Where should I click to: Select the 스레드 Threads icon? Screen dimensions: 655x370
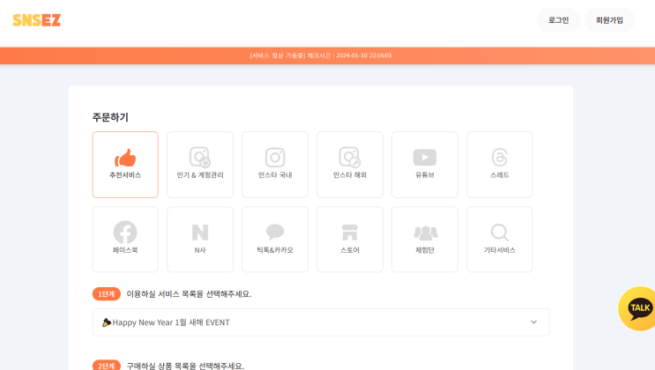pos(500,158)
